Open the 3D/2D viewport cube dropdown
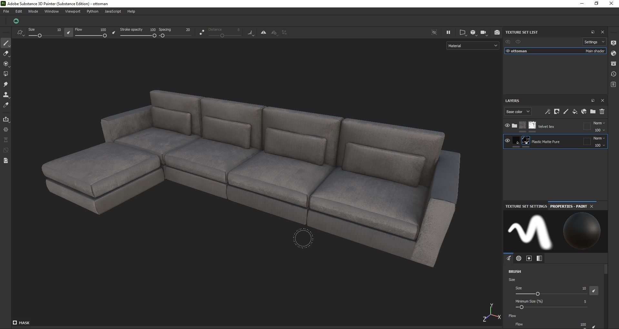The width and height of the screenshot is (619, 329). tap(473, 32)
